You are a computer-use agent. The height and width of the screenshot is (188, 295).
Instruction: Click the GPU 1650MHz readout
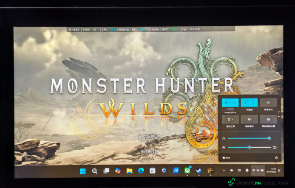click(146, 29)
